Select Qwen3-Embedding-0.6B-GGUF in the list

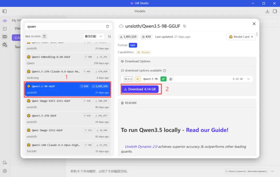[x=68, y=60]
